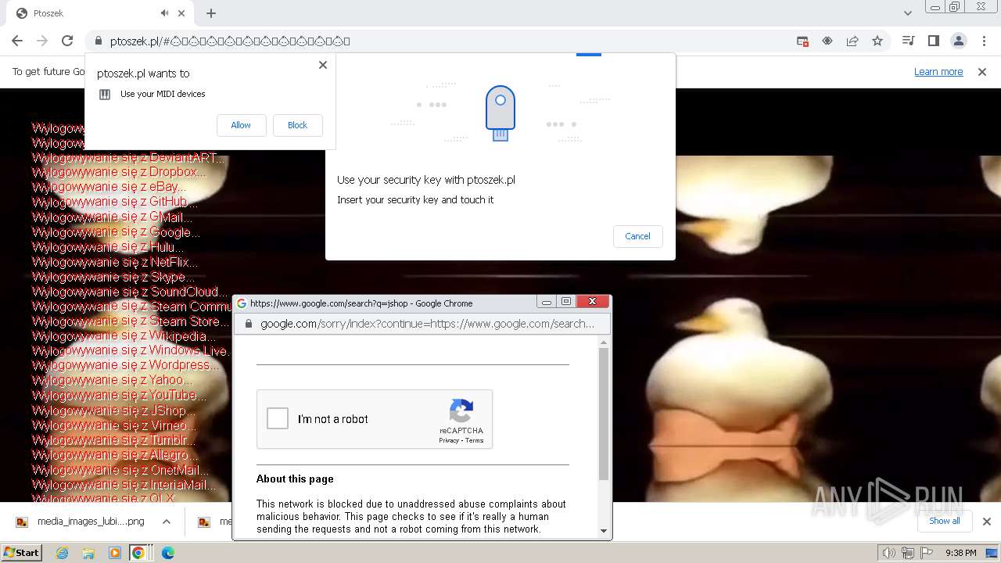1001x563 pixels.
Task: Open a new tab with plus button
Action: (211, 13)
